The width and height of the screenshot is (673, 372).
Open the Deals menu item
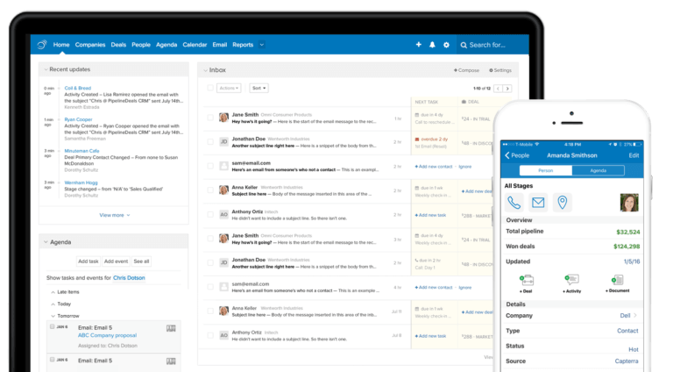pos(118,45)
